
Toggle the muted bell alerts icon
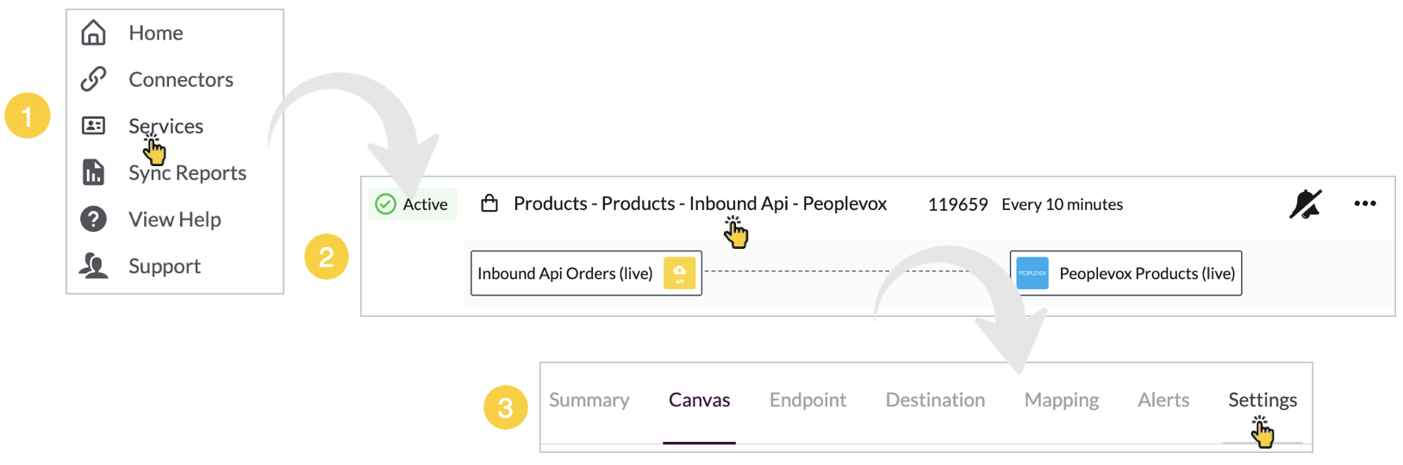coord(1305,204)
